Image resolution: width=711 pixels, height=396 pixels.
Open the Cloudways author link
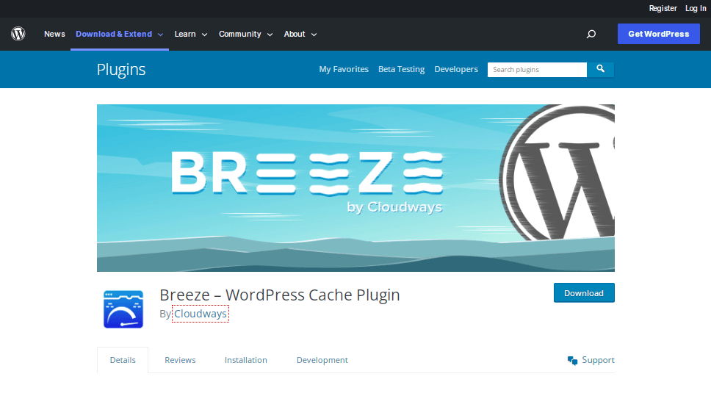pos(201,314)
